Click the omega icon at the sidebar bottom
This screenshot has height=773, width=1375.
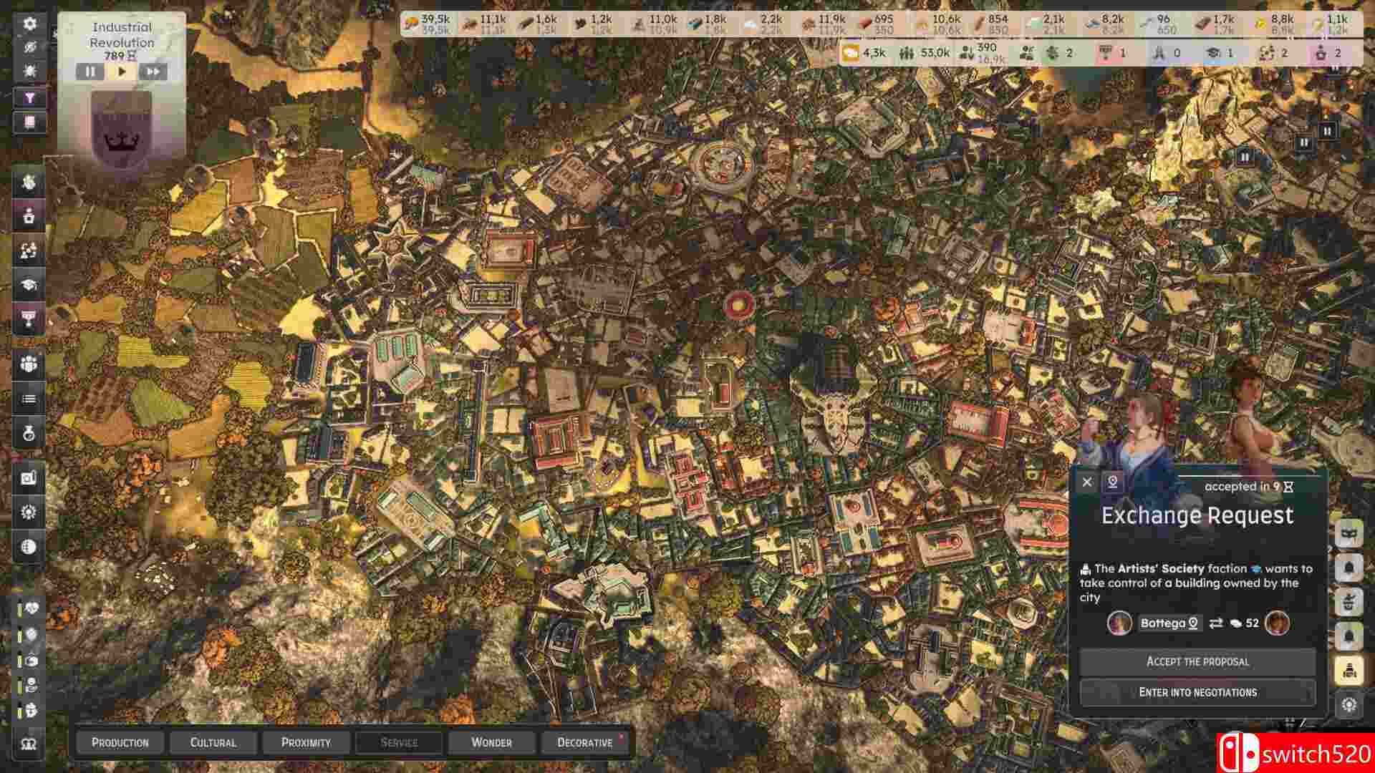(x=29, y=744)
